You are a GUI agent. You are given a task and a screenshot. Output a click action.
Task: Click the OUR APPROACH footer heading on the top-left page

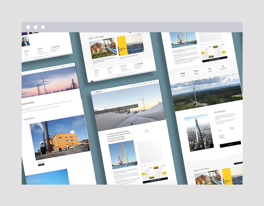(x=40, y=49)
